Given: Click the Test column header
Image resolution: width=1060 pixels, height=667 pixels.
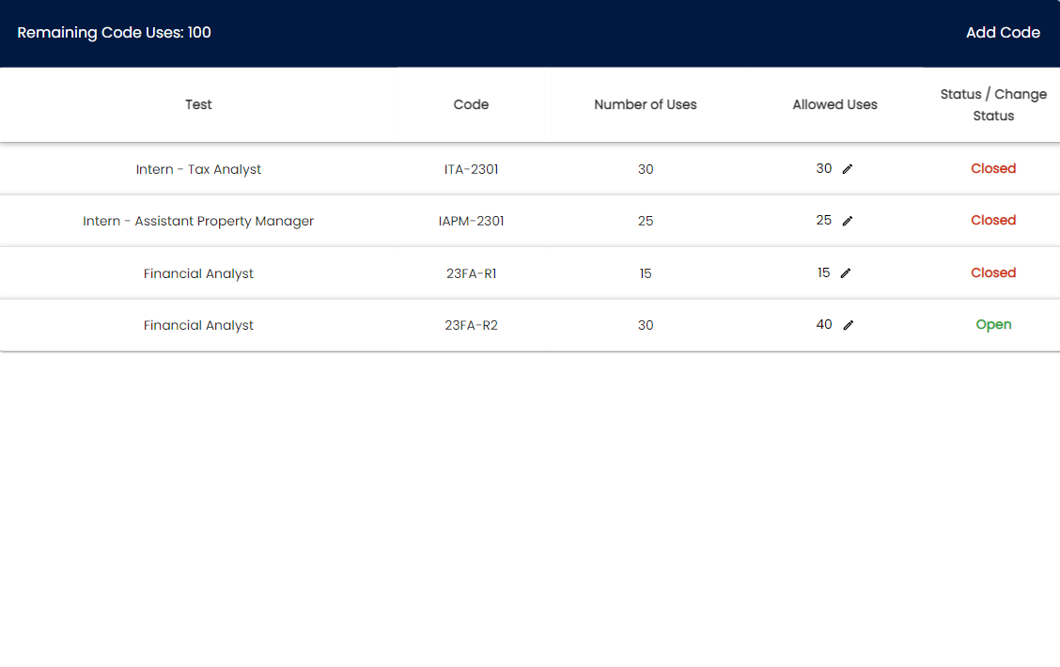Looking at the screenshot, I should tap(198, 105).
